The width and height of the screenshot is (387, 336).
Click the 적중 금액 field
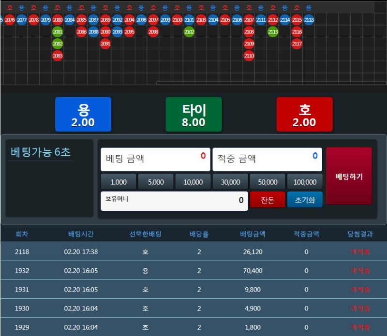pos(268,160)
